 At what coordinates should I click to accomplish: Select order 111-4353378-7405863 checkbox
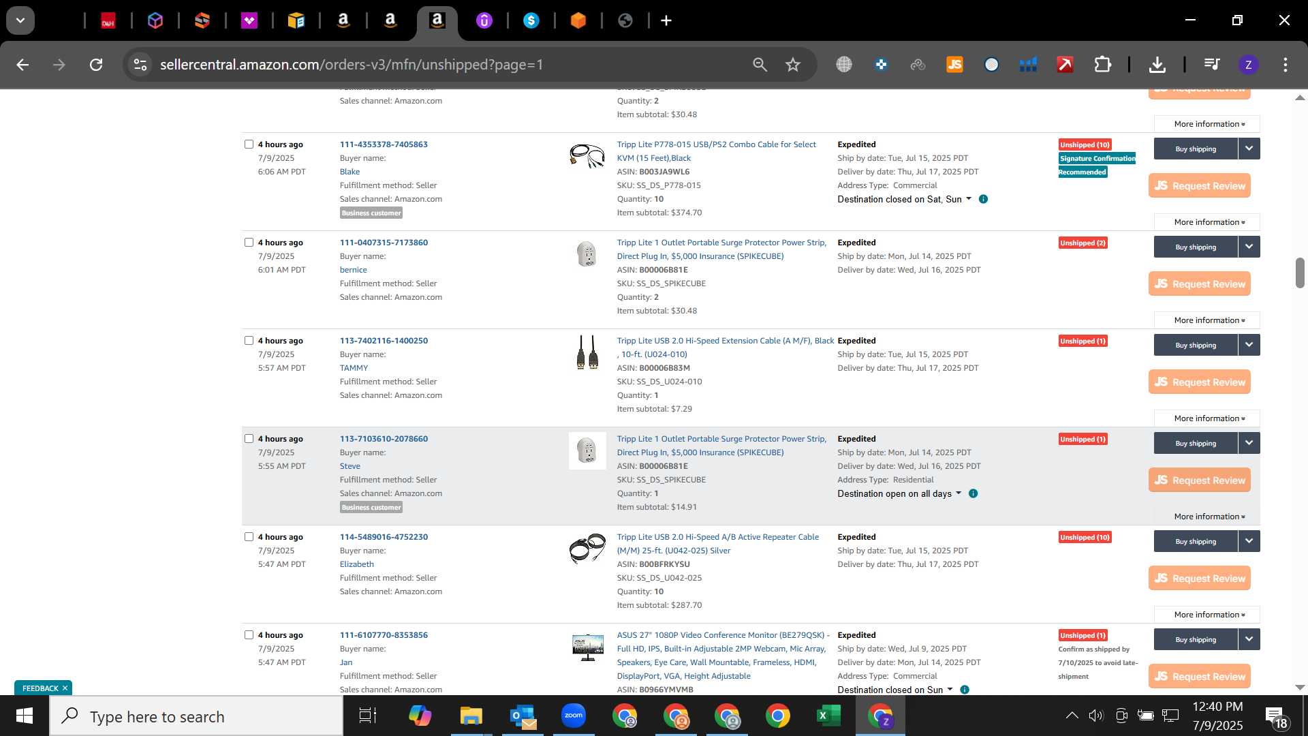point(249,144)
